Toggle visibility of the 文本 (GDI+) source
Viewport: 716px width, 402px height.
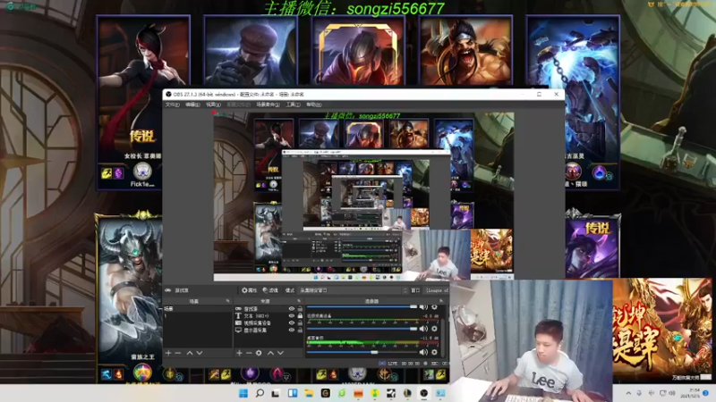(x=292, y=315)
